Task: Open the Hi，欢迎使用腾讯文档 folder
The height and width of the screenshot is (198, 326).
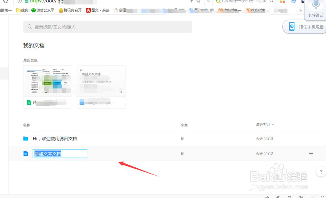Action: click(x=55, y=138)
